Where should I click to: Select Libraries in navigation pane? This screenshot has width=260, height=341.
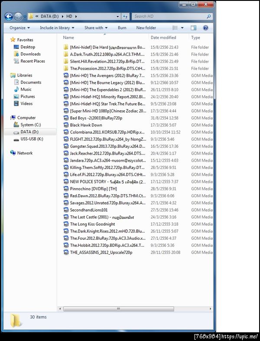tap(25, 75)
